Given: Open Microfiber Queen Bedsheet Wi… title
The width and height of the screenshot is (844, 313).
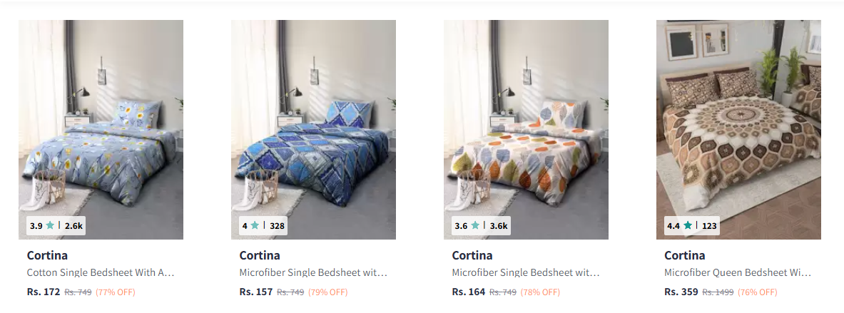Looking at the screenshot, I should coord(738,273).
